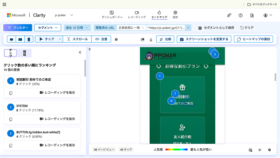Toggle the heatmap brightness sun icon
Screen dimensions: 280x158
point(260,150)
